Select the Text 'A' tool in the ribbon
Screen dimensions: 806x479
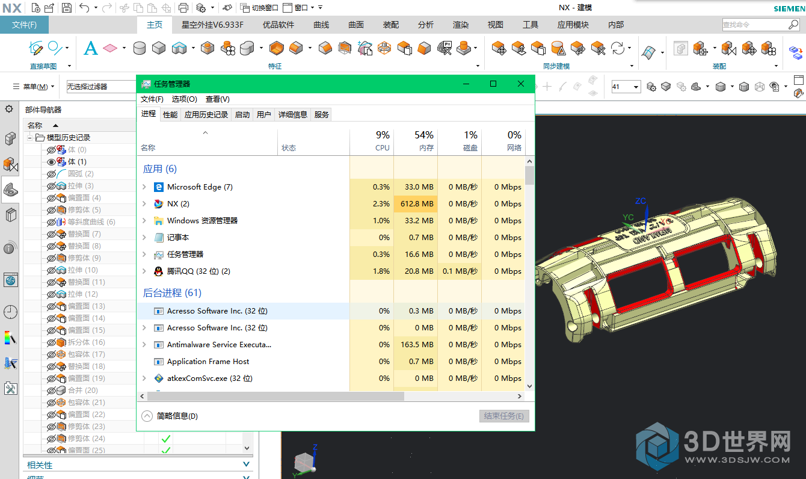click(x=90, y=48)
